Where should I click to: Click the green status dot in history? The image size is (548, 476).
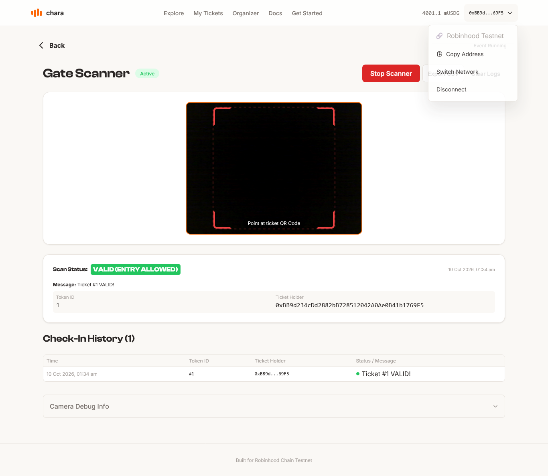click(x=358, y=374)
